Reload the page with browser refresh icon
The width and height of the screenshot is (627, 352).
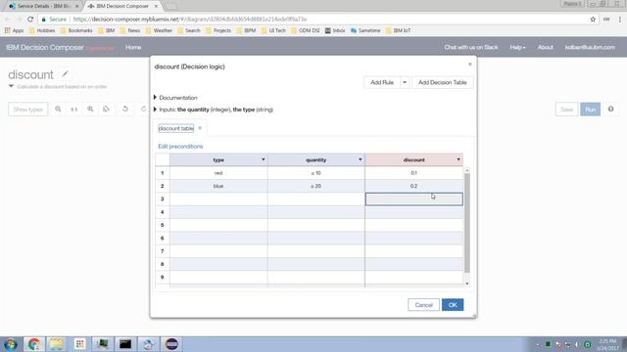pos(30,20)
